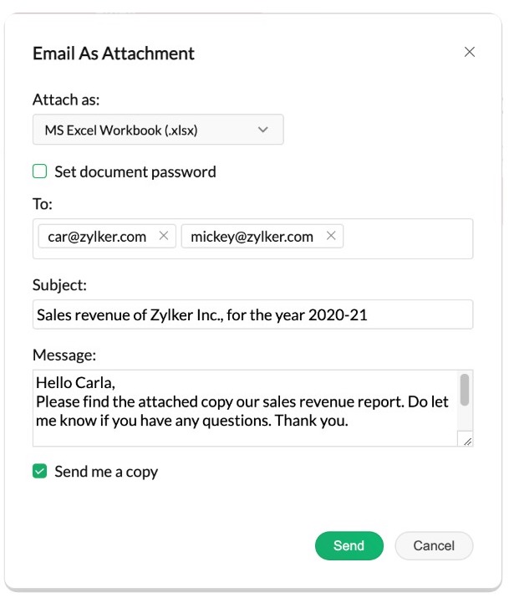Click the "Attach as:" label
The image size is (509, 598).
pos(66,100)
